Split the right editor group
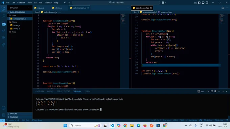The height and width of the screenshot is (129, 230). [223, 8]
